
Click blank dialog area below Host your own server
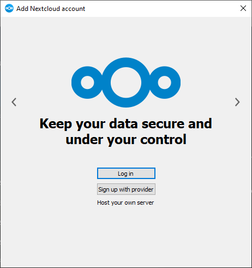coord(126,236)
